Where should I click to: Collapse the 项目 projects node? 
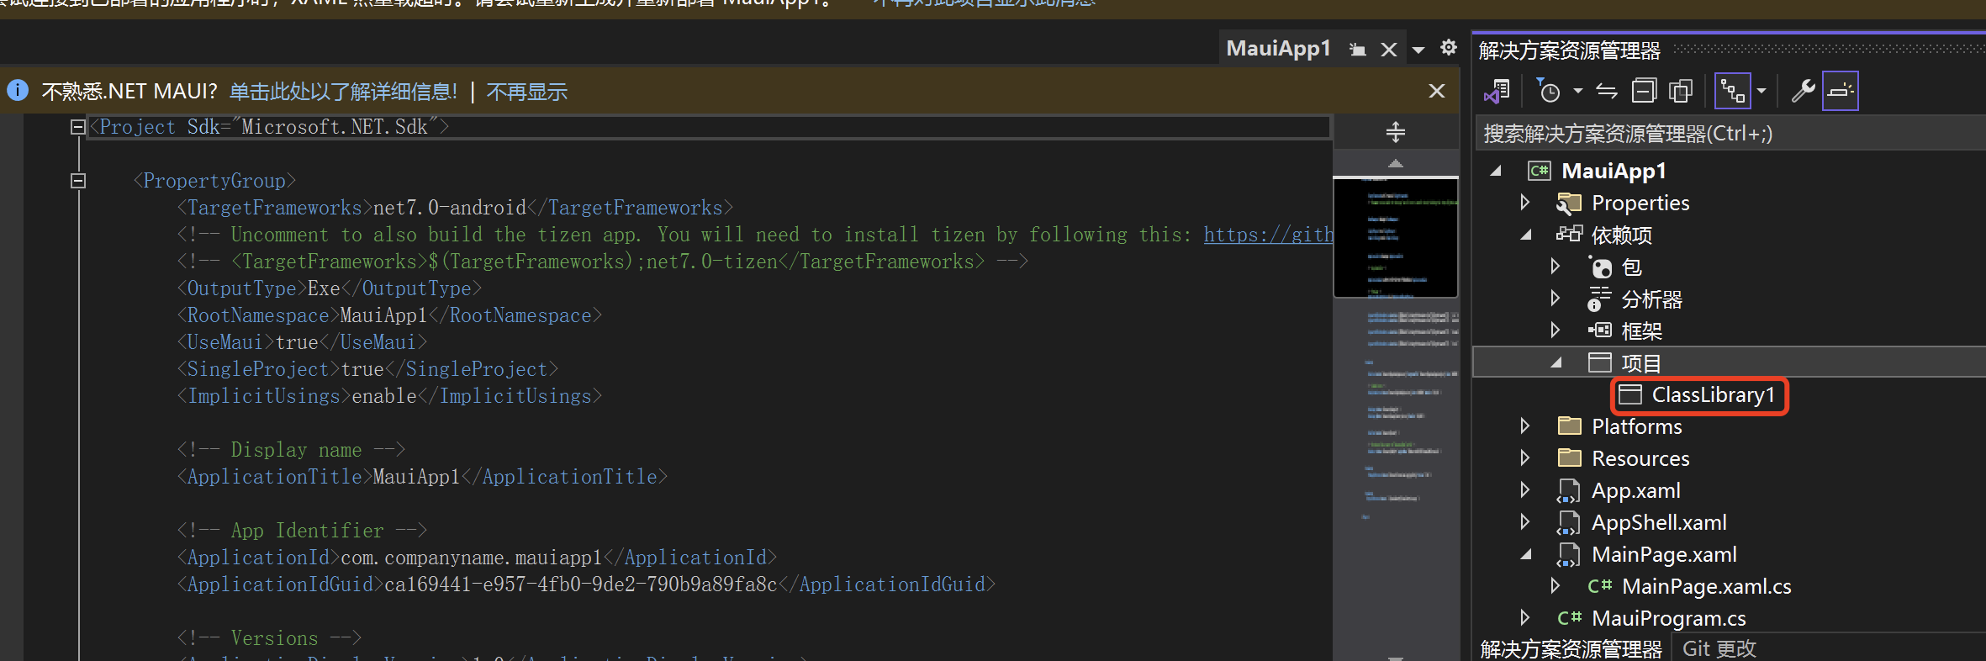(x=1556, y=362)
